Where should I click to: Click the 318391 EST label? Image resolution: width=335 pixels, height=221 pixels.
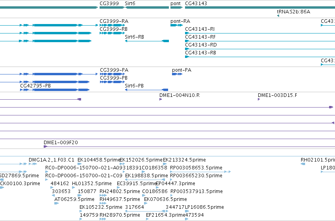pyautogui.click(x=132, y=168)
